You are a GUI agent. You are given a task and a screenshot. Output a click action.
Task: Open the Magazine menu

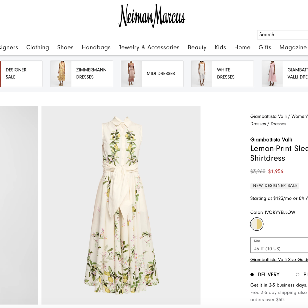tap(293, 47)
